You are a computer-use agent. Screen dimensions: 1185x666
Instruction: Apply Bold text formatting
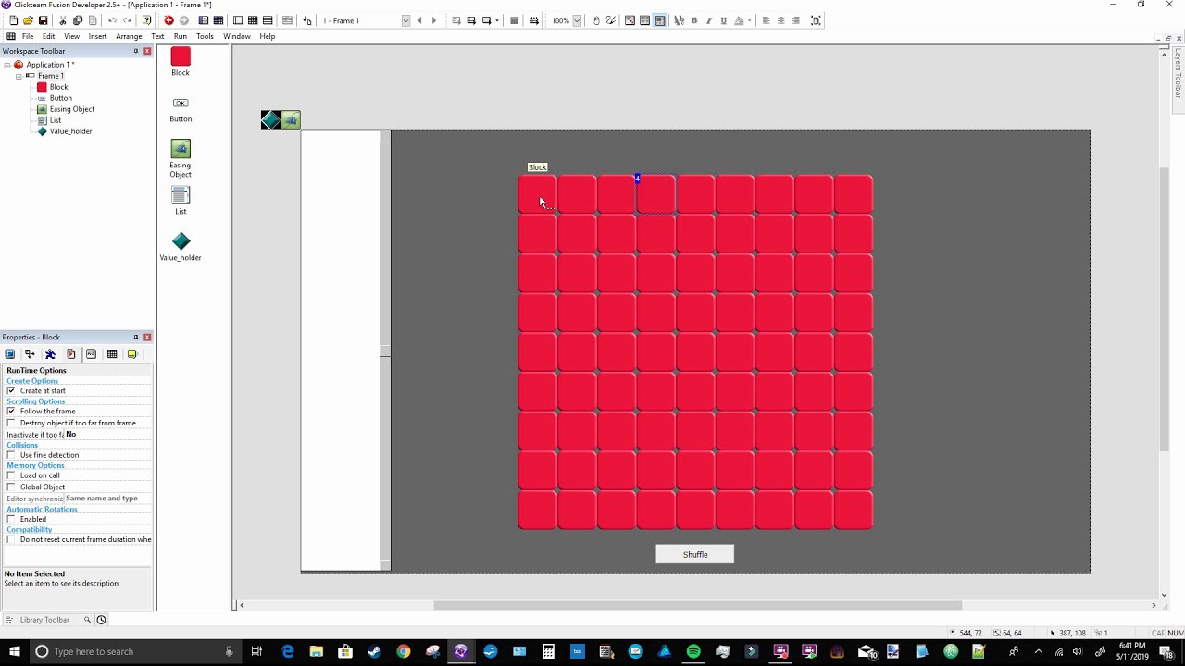pos(694,20)
